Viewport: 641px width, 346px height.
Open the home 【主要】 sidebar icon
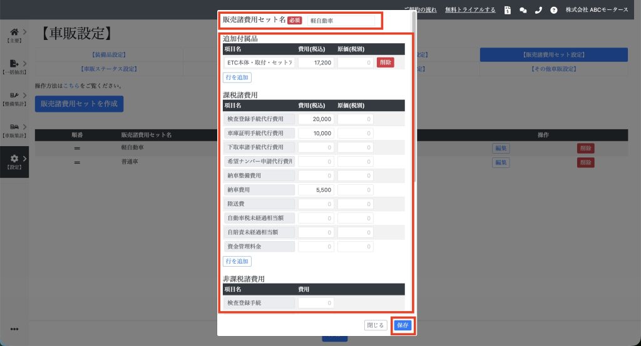click(14, 32)
